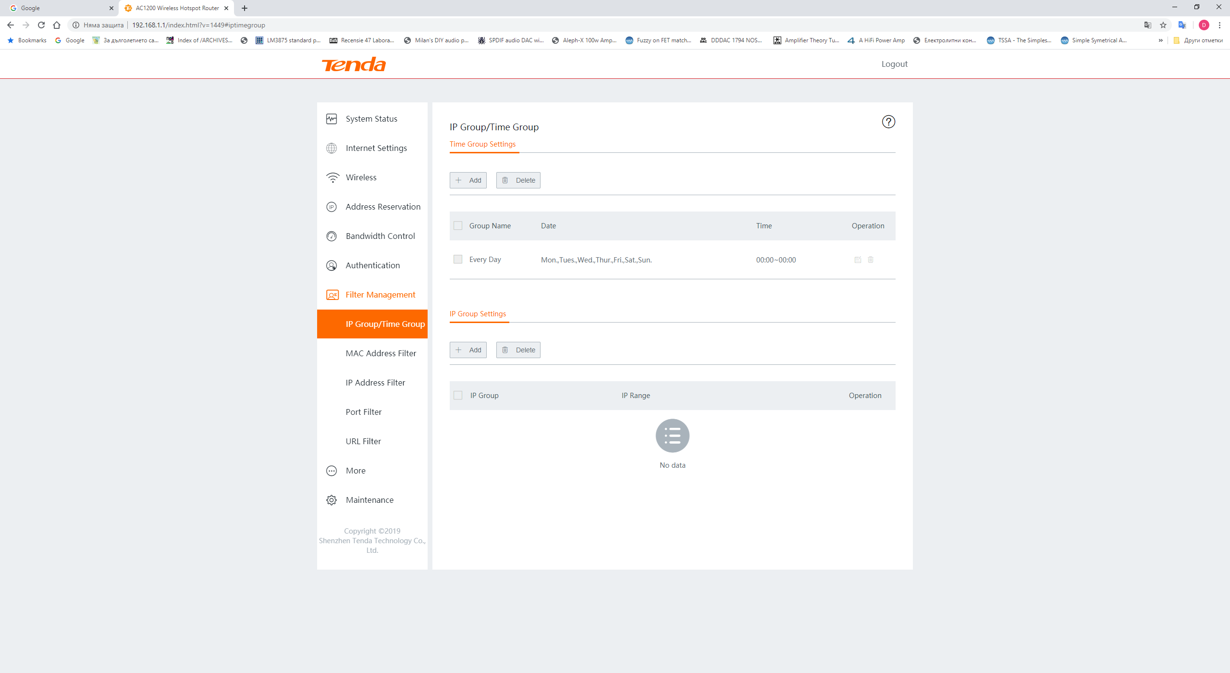Click the Filter Management icon

pyautogui.click(x=332, y=295)
